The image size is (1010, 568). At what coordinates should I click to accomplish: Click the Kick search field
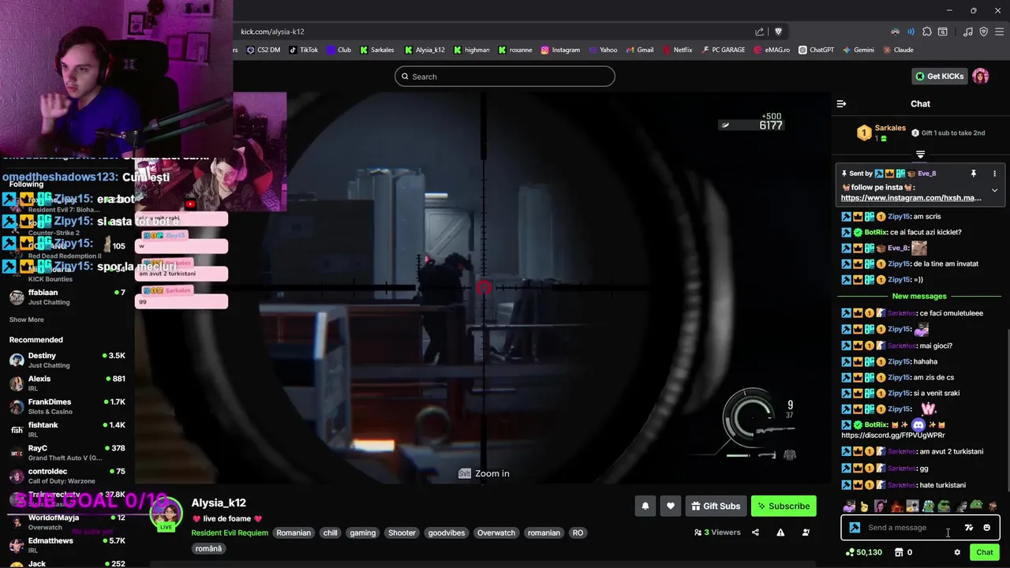[x=505, y=77]
